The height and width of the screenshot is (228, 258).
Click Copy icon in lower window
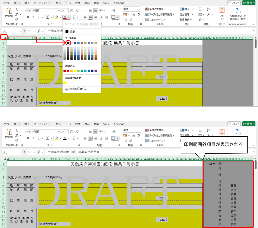pyautogui.click(x=17, y=135)
